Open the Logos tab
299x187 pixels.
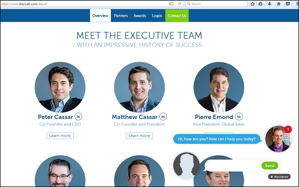[157, 16]
